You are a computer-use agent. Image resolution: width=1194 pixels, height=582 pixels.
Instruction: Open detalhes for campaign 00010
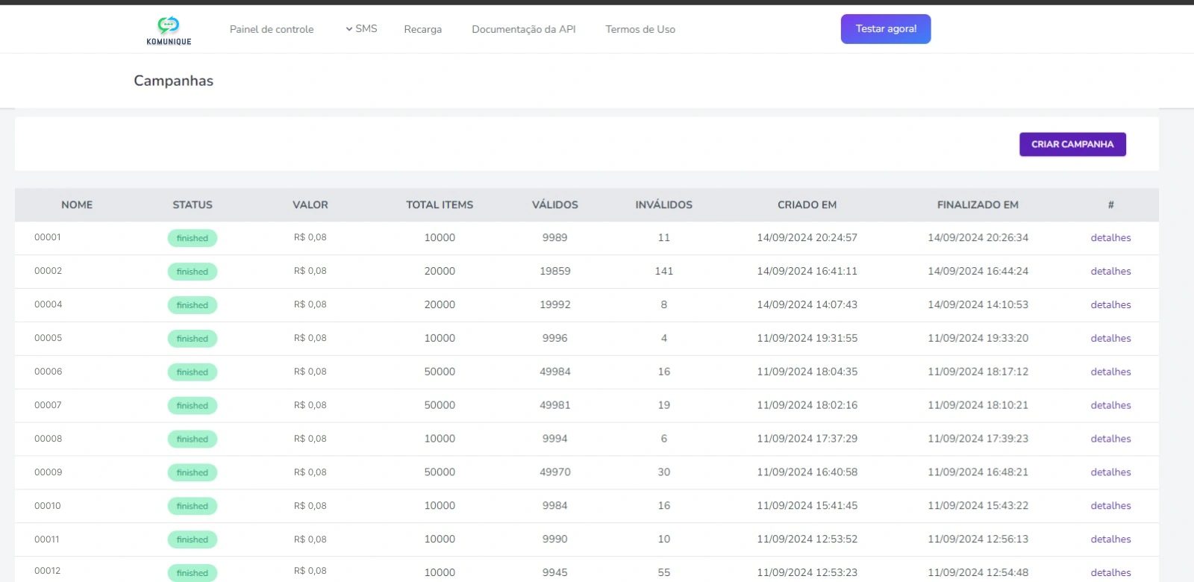pos(1110,506)
